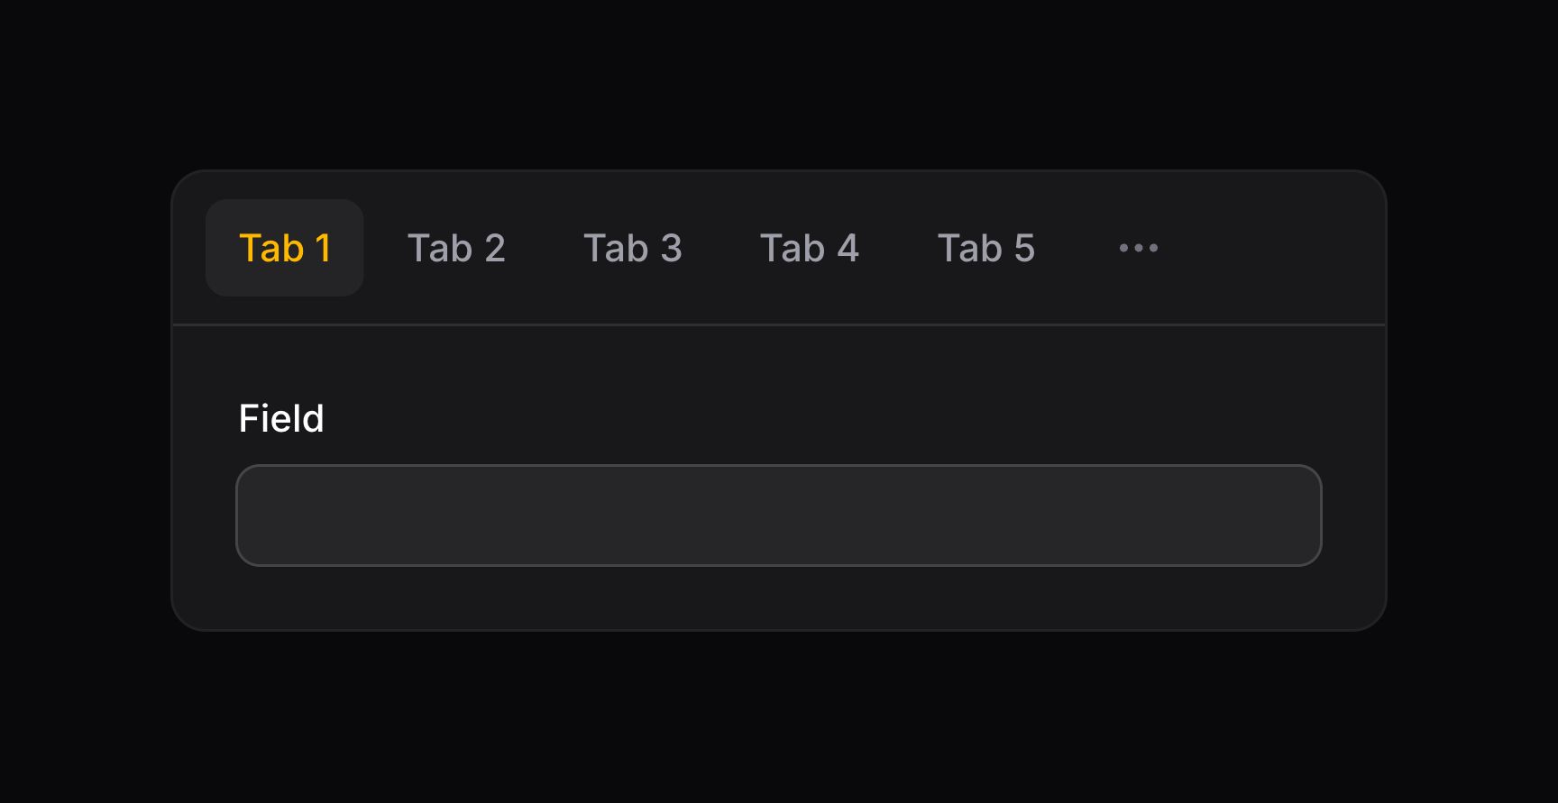
Task: Select the currently active Tab 1
Action: (x=285, y=248)
